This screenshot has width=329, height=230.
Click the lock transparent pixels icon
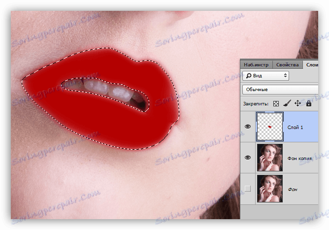point(276,103)
